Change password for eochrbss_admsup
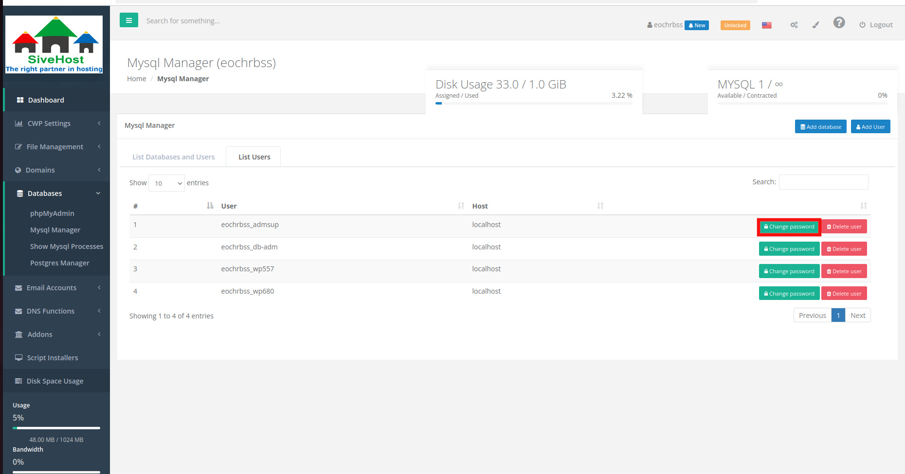Viewport: 905px width, 474px height. pyautogui.click(x=789, y=227)
